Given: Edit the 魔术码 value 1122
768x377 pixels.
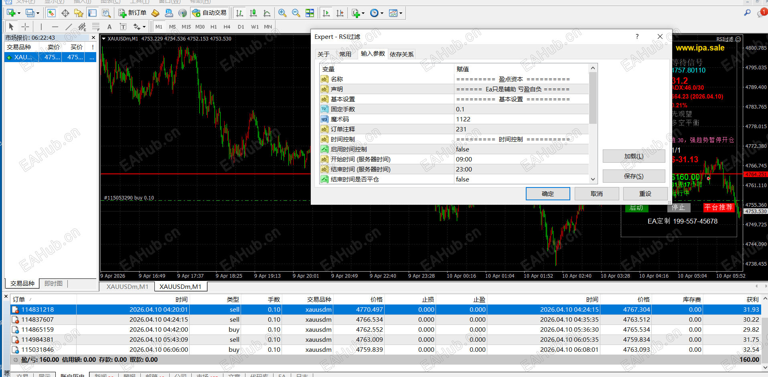Looking at the screenshot, I should (521, 119).
